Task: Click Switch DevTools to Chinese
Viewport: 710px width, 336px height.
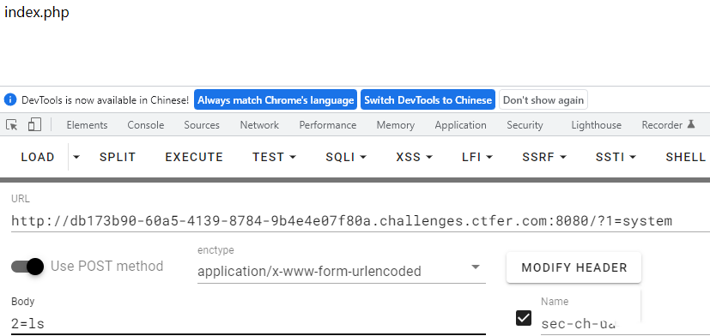Action: (428, 100)
